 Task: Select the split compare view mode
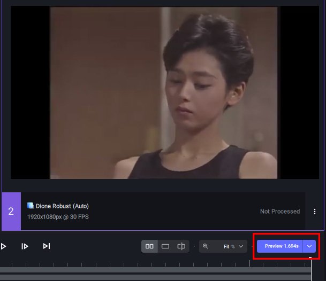coord(181,246)
